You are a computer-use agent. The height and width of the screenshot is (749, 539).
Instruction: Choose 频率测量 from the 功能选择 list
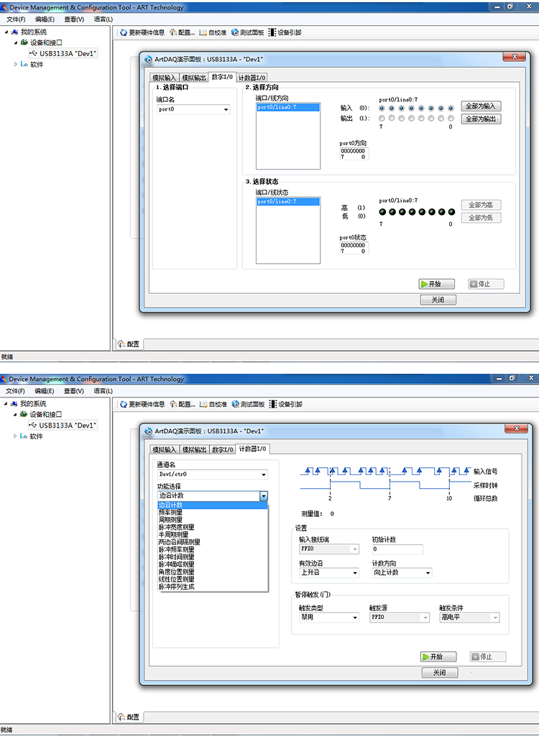(170, 513)
